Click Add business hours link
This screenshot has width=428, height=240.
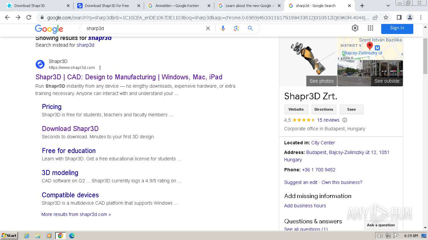pos(305,206)
